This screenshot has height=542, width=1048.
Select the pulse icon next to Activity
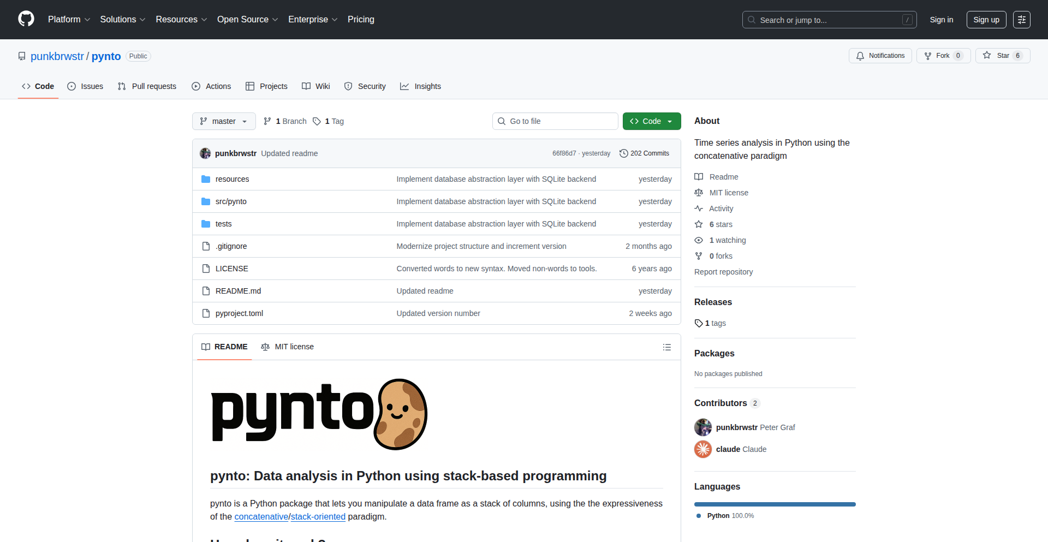tap(699, 209)
